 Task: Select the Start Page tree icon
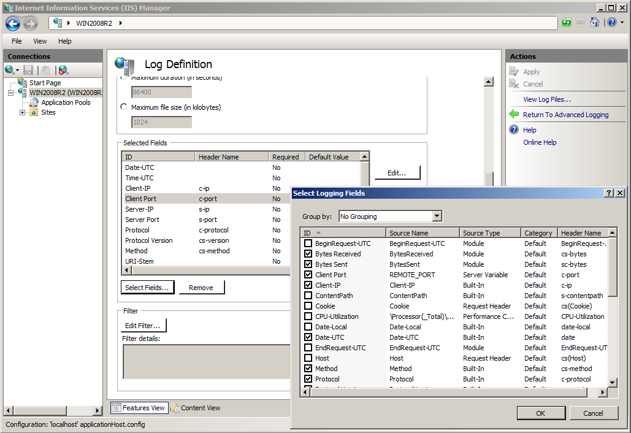coord(23,83)
